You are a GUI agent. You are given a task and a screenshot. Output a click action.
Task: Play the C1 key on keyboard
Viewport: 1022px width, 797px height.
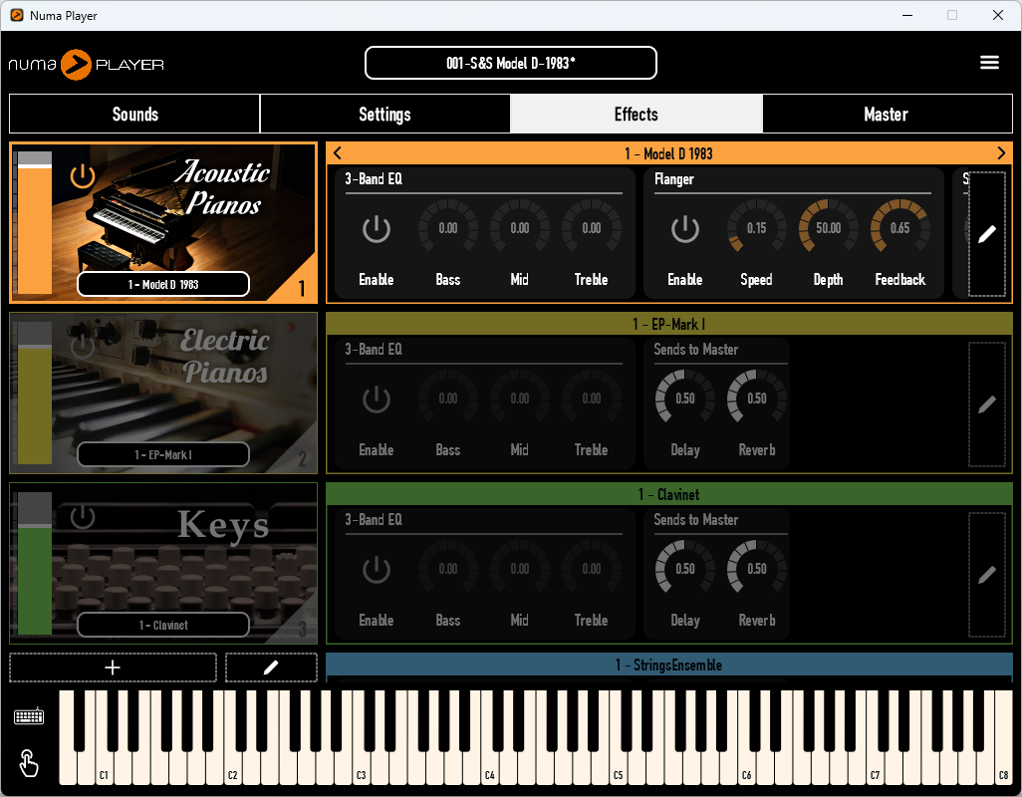coord(105,769)
